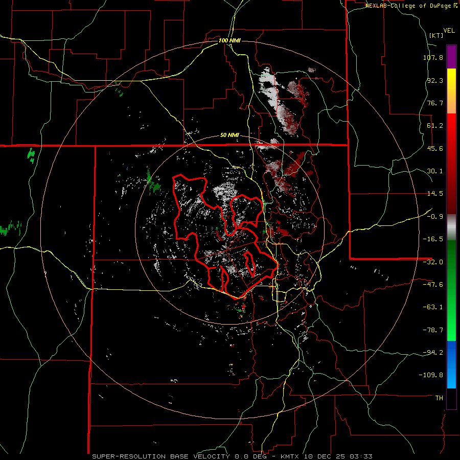Click the 61.2 velocity scale value

tap(435, 126)
